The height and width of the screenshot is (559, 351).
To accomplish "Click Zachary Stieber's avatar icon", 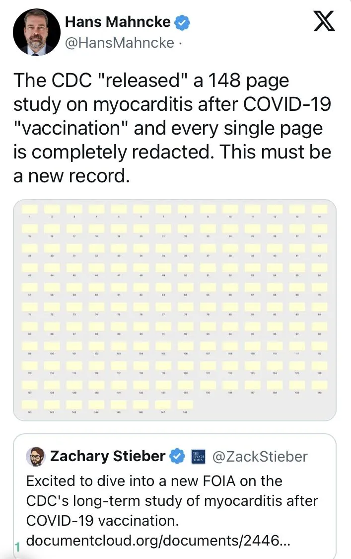I will coord(35,456).
